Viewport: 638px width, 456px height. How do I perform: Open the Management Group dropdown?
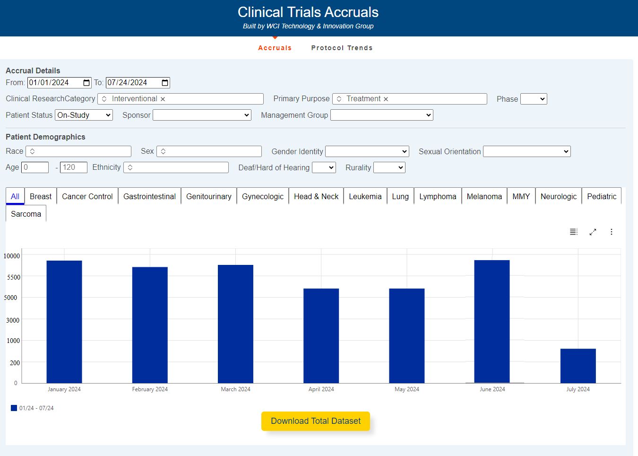pyautogui.click(x=381, y=115)
